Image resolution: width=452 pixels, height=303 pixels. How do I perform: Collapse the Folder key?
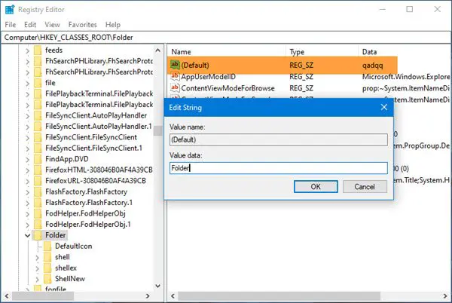tap(27, 235)
